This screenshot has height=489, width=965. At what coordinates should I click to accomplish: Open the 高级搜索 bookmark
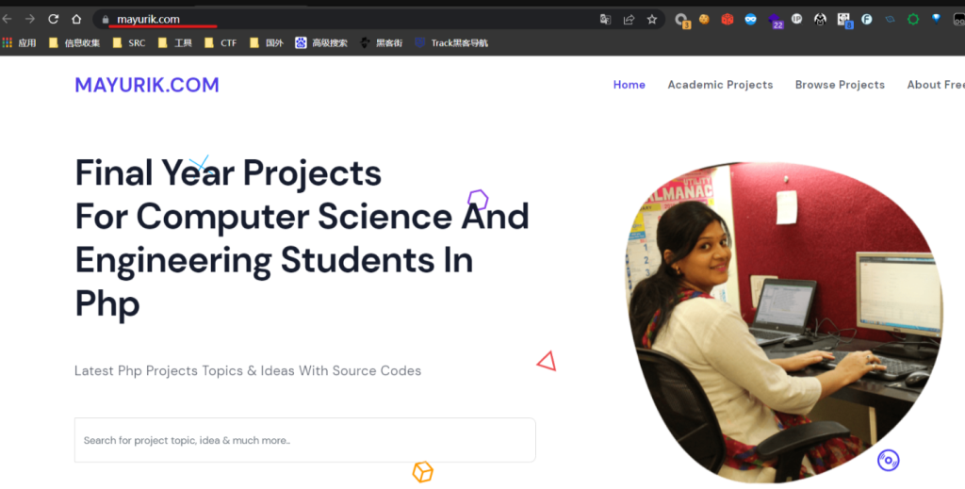[x=321, y=42]
